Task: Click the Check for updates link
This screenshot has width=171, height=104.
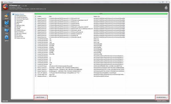Action: click(x=162, y=101)
